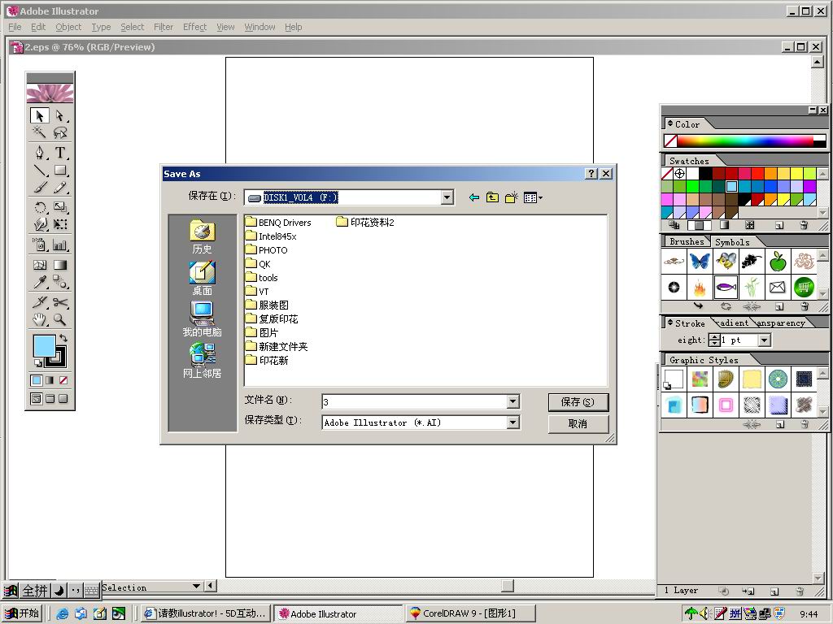Open the 印花资料2 folder
This screenshot has width=833, height=624.
[365, 223]
